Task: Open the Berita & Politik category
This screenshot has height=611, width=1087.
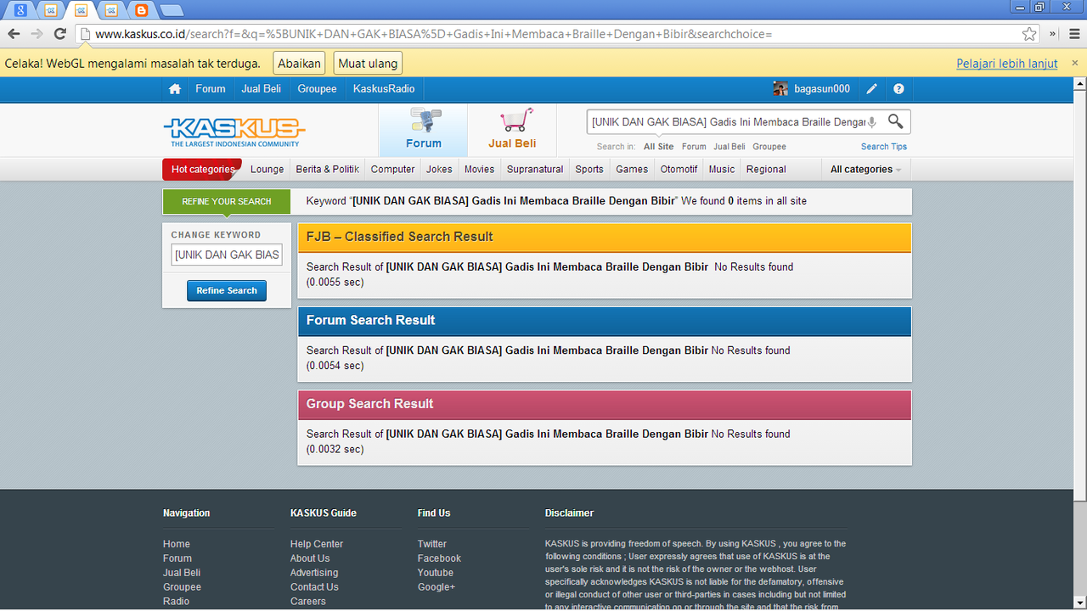Action: (327, 169)
